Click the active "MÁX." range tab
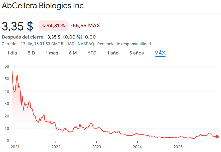Viewport: 221px width, 152px height. [160, 53]
